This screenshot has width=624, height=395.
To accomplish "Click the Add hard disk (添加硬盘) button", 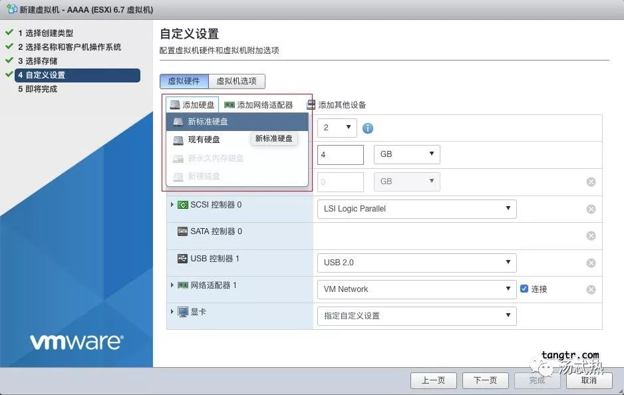I will (x=192, y=105).
